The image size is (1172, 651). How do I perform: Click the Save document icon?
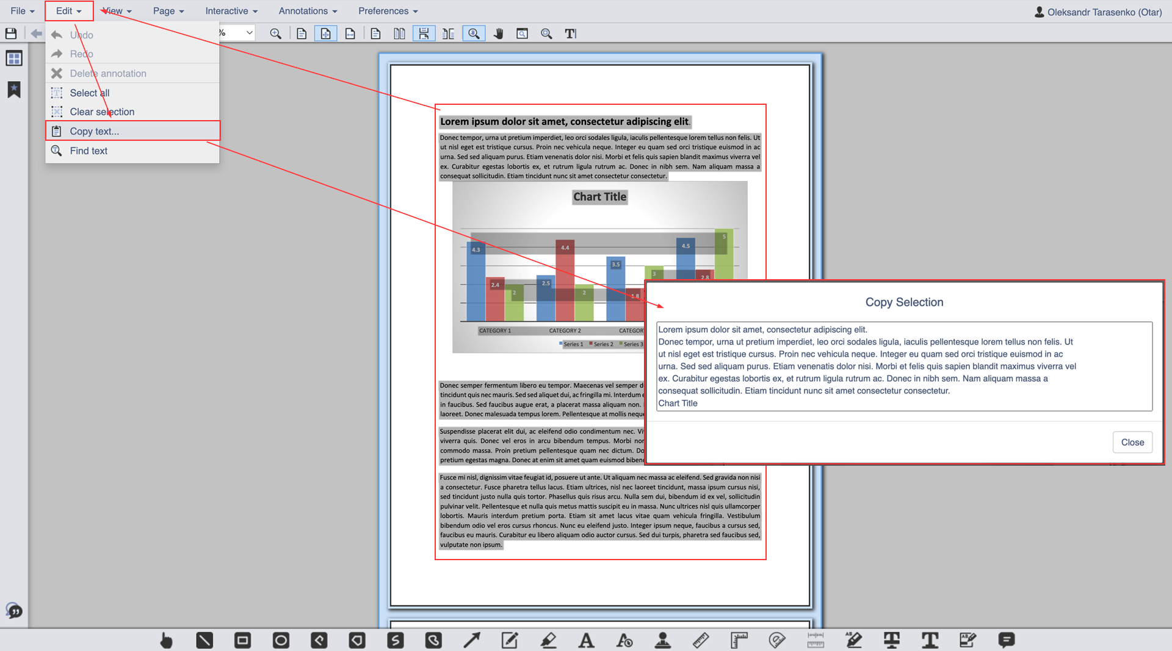pyautogui.click(x=11, y=34)
